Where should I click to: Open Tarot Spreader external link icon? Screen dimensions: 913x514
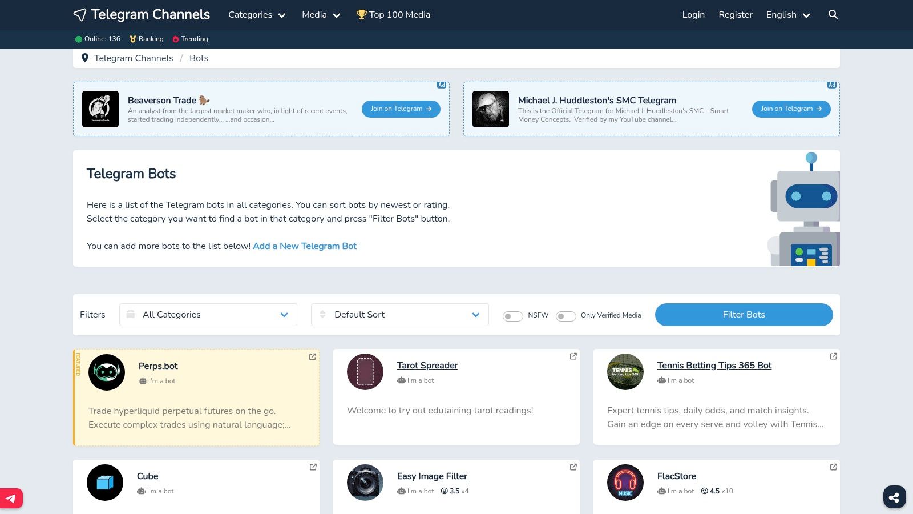click(x=573, y=356)
